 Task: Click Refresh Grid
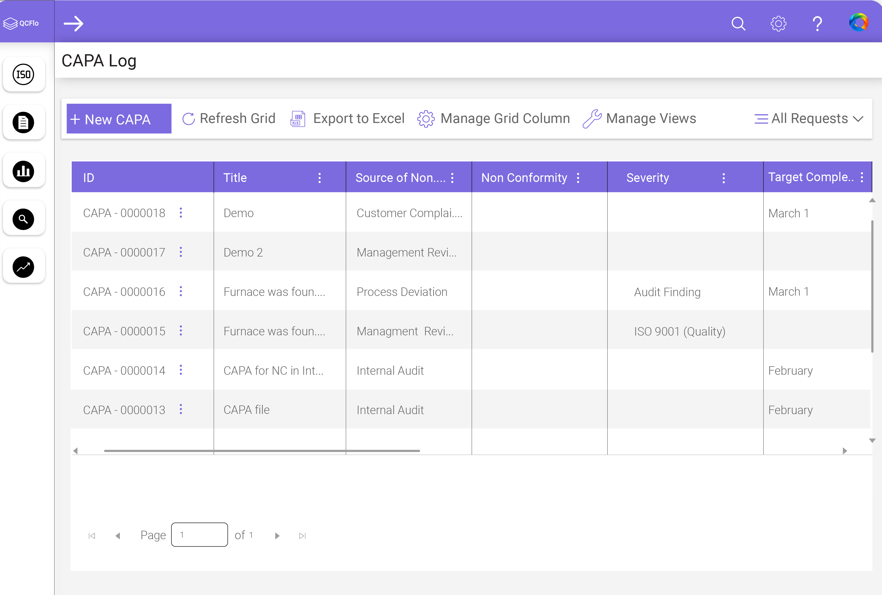tap(229, 119)
